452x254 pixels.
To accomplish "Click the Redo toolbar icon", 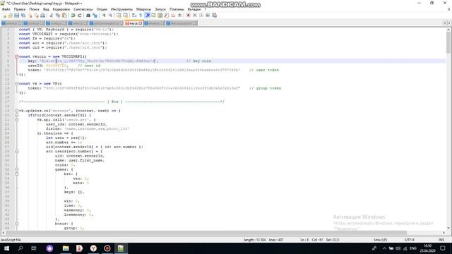I will pos(80,16).
